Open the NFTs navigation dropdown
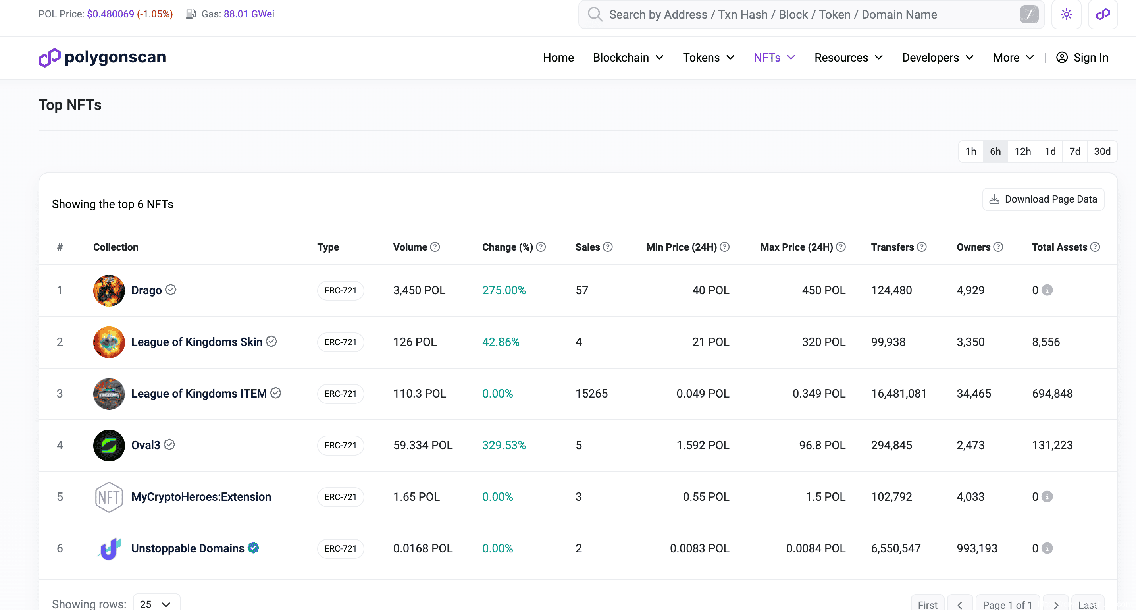The image size is (1136, 610). point(774,58)
